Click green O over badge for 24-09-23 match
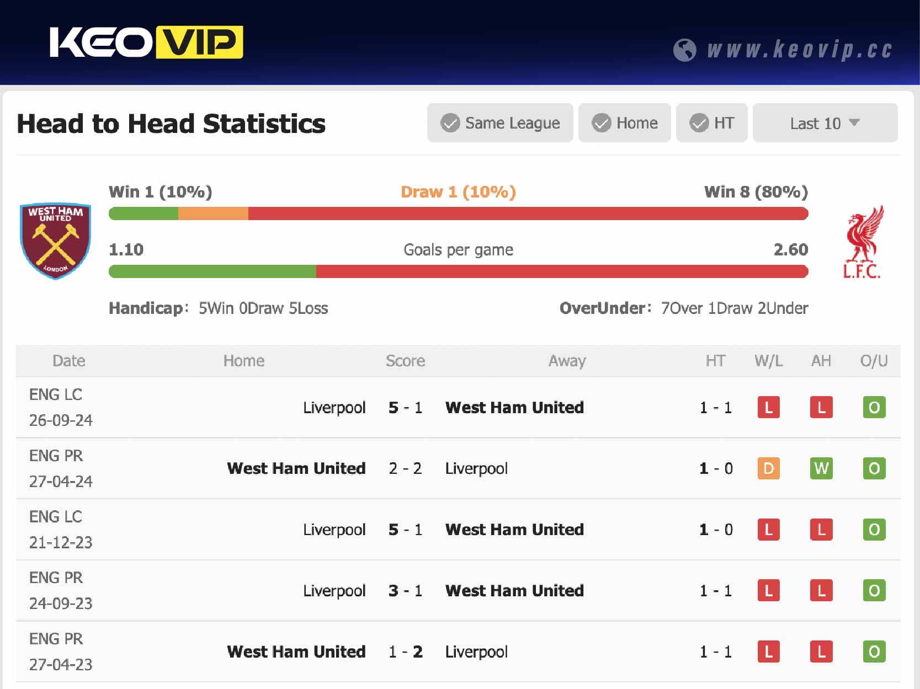The width and height of the screenshot is (920, 689). pos(874,591)
